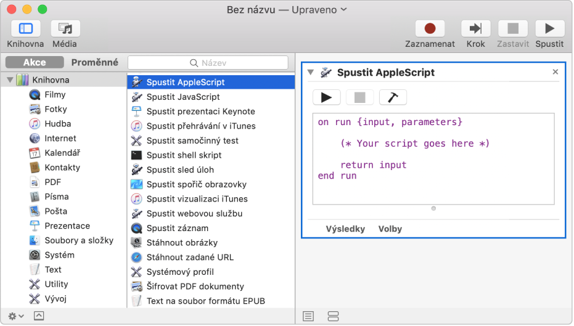Click inside the AppleScript code editor
This screenshot has width=574, height=326.
pyautogui.click(x=433, y=159)
